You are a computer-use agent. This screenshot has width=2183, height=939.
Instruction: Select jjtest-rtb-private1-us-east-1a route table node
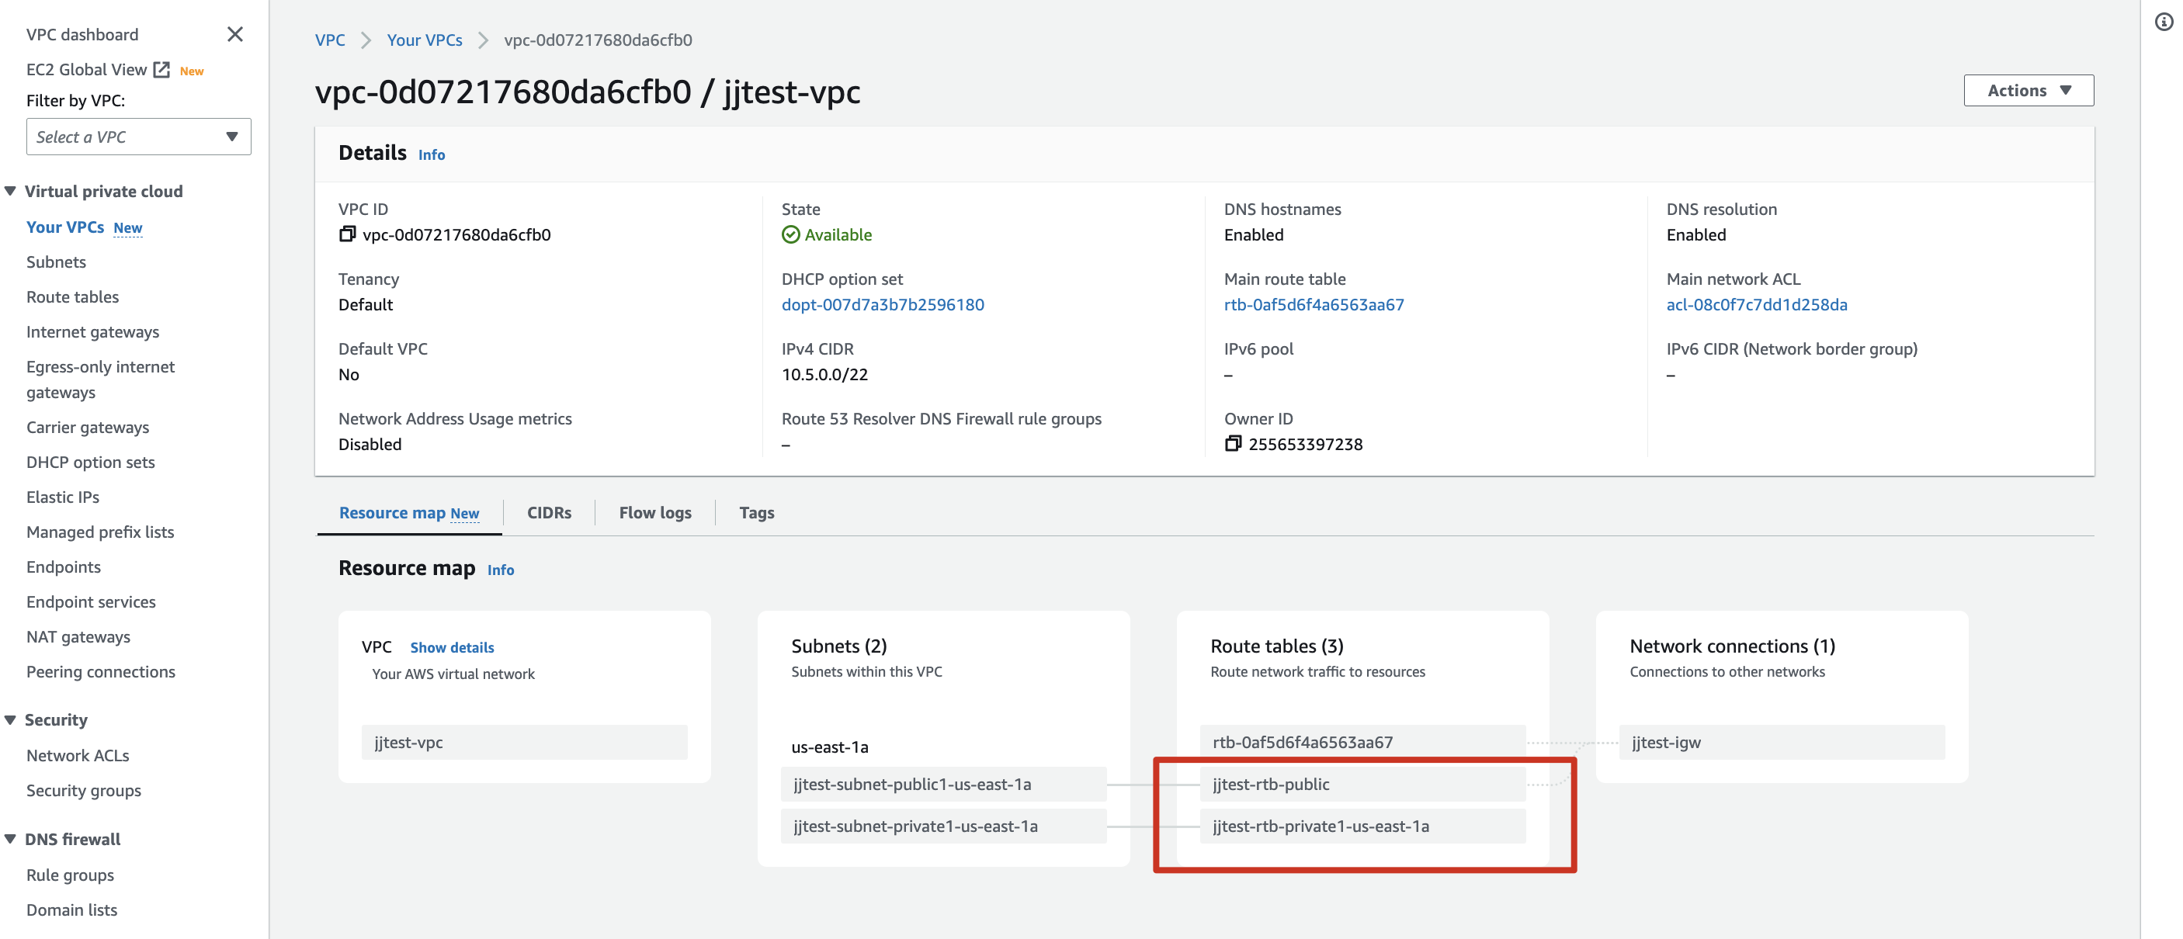point(1362,826)
